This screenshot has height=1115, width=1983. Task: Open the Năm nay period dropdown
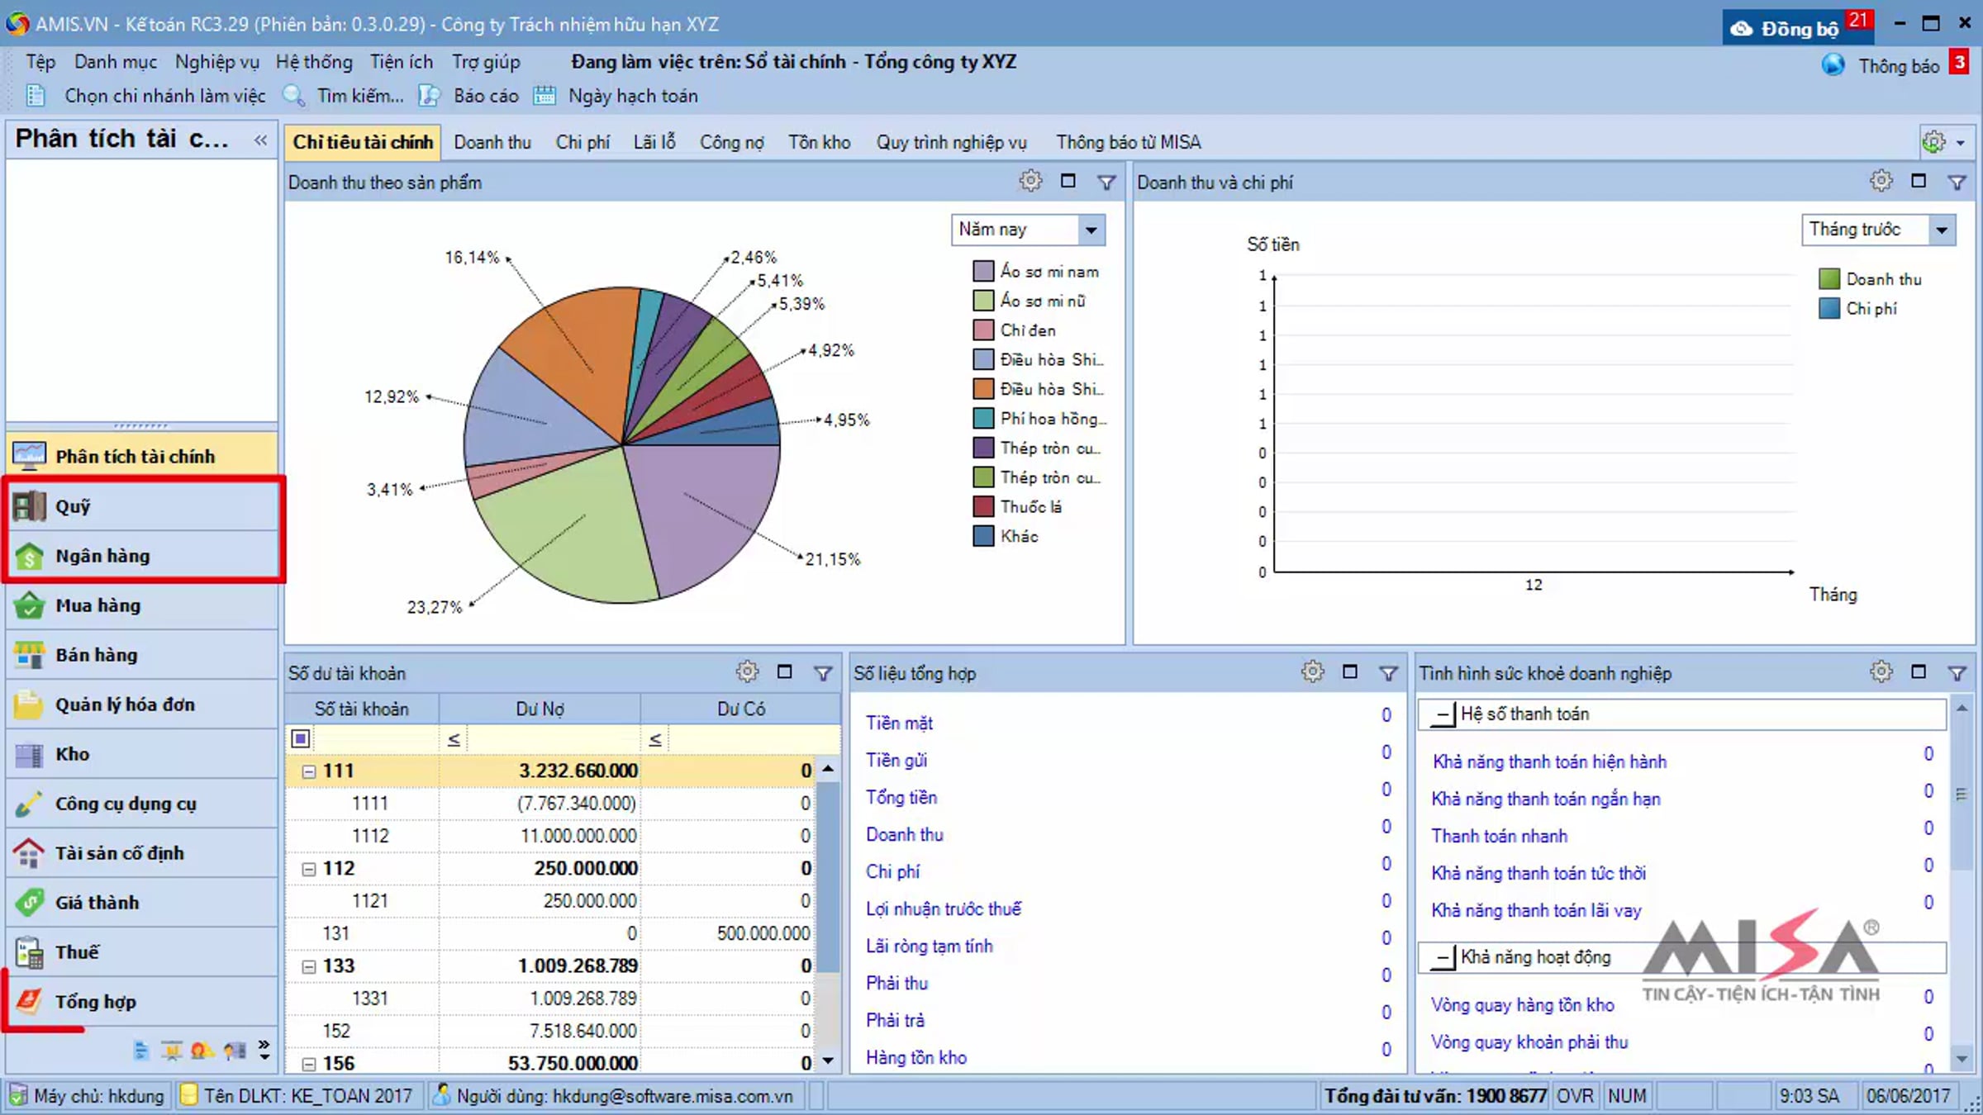click(x=1091, y=230)
